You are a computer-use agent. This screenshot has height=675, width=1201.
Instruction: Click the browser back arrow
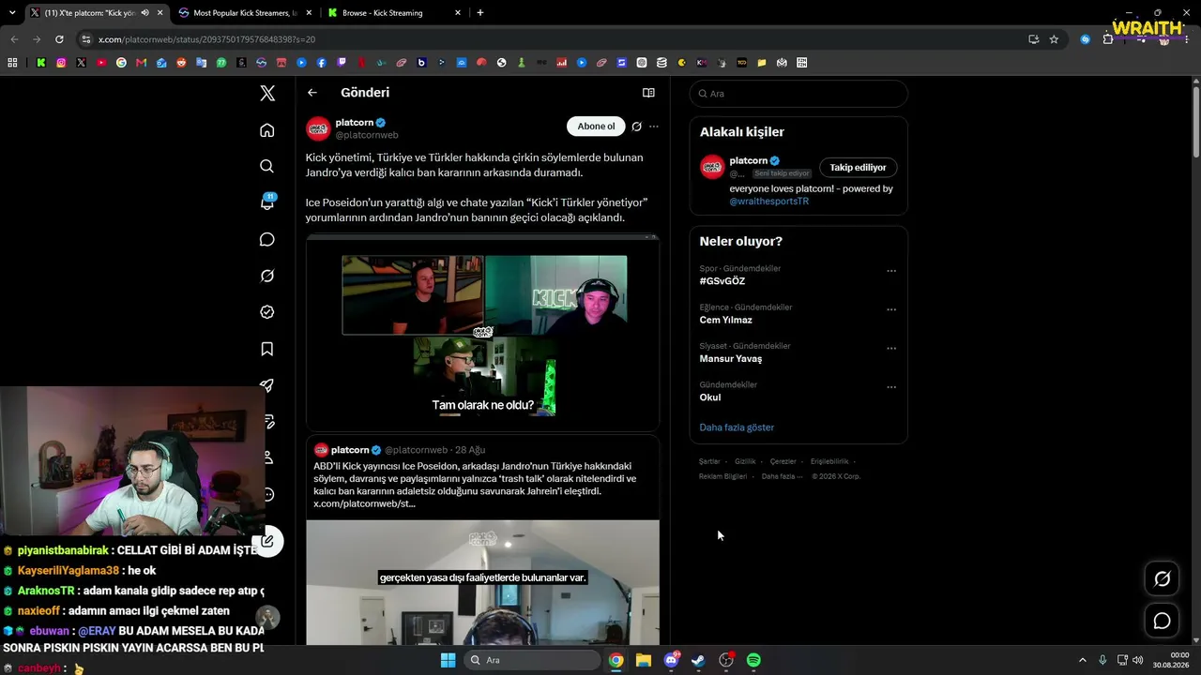coord(14,39)
